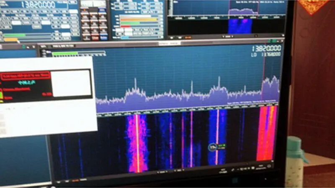This screenshot has width=335, height=188.
Task: Click the circular marker label on the waterfall
Action: [212, 147]
